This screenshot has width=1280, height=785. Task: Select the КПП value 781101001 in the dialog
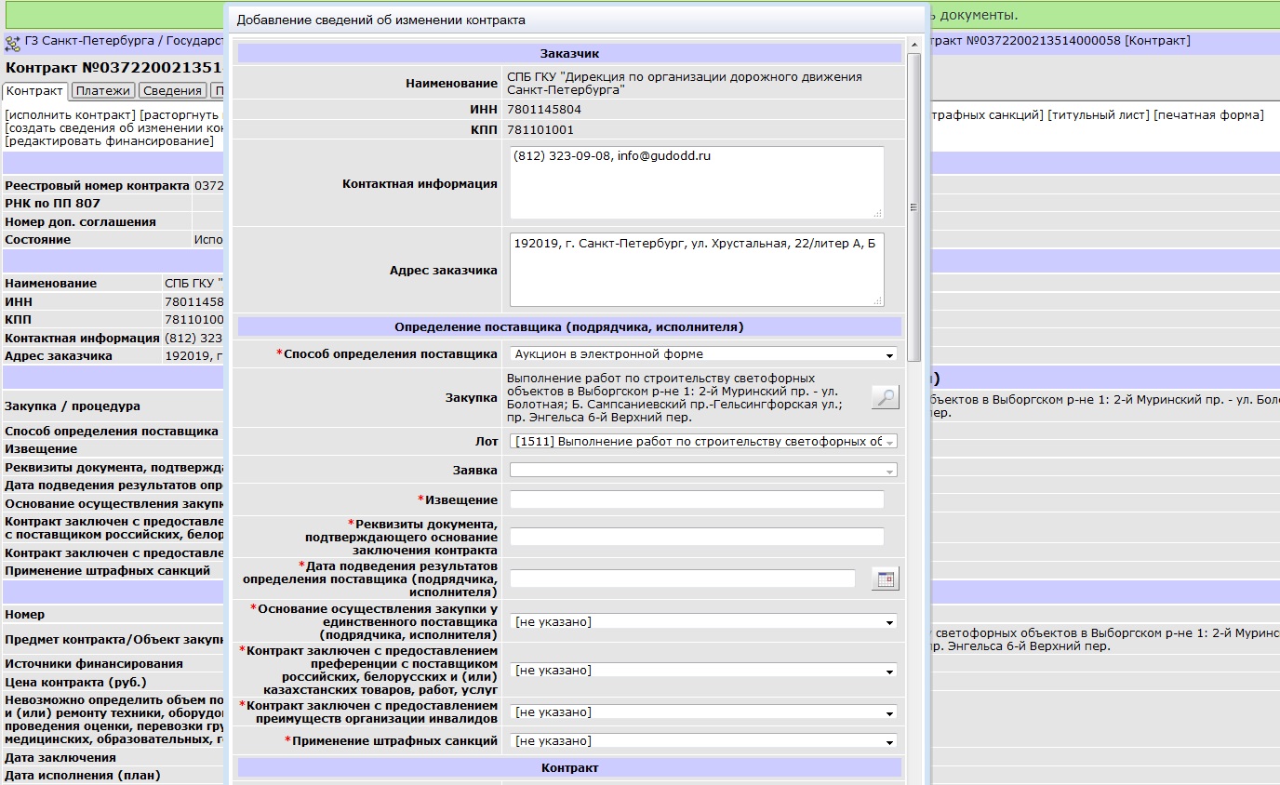(x=540, y=130)
